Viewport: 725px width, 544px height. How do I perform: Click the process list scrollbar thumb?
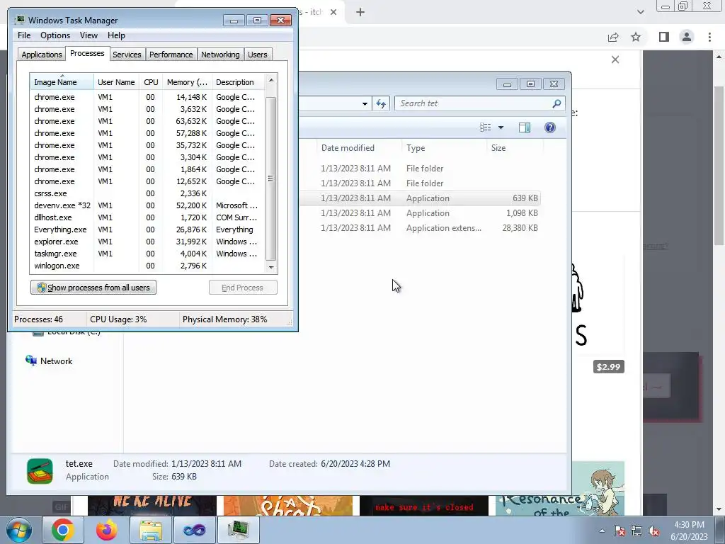tap(270, 178)
